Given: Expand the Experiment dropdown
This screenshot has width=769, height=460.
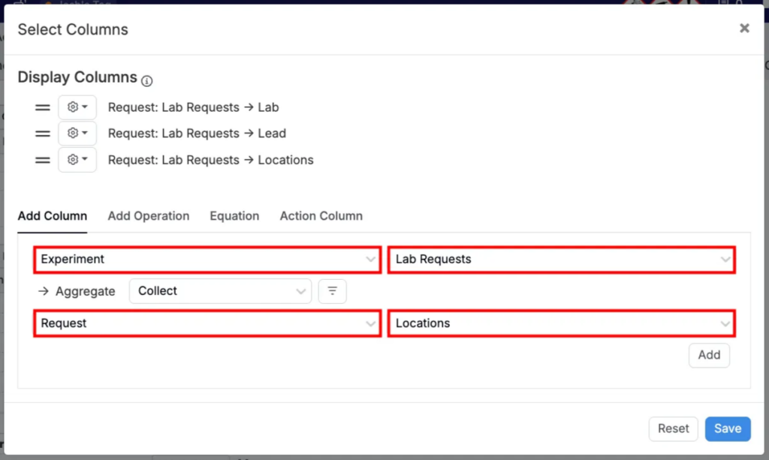Looking at the screenshot, I should click(x=207, y=260).
